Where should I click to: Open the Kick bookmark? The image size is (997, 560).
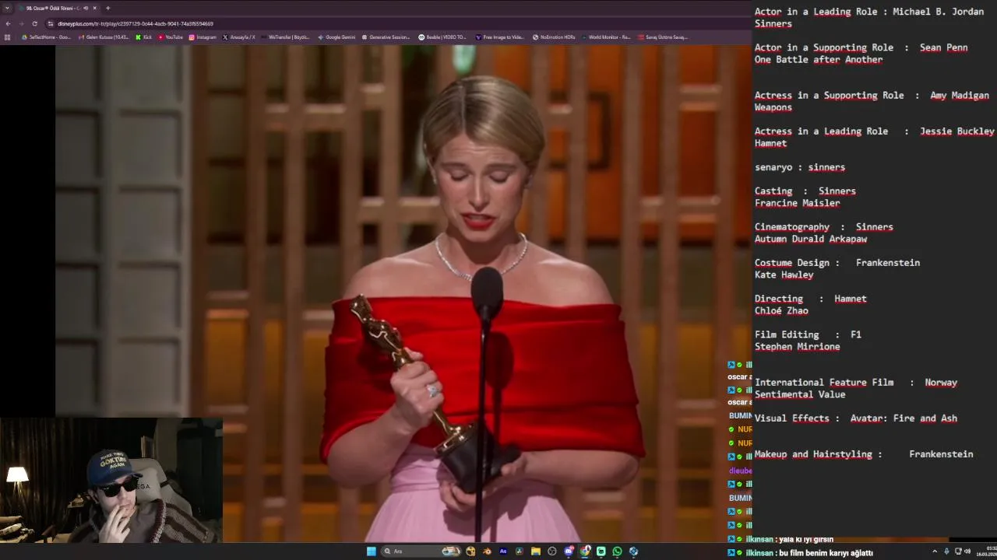[144, 37]
